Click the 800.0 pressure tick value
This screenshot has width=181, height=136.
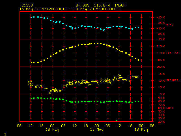point(161,67)
